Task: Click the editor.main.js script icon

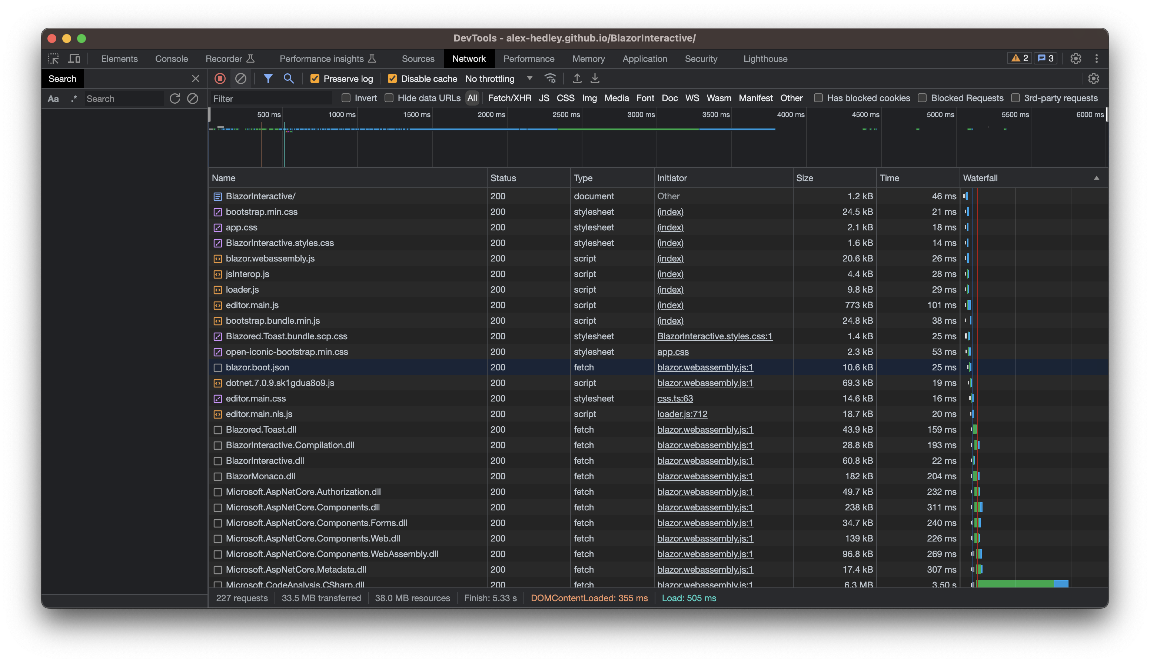Action: 218,306
